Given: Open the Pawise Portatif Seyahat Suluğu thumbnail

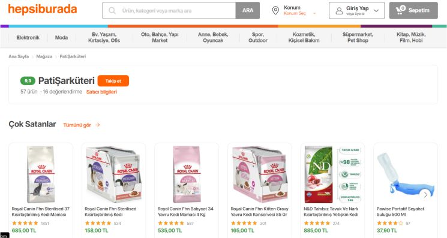Looking at the screenshot, I should [x=406, y=174].
